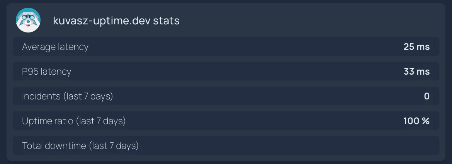Click "(last 7 days)" in the Incidents row

click(x=88, y=96)
